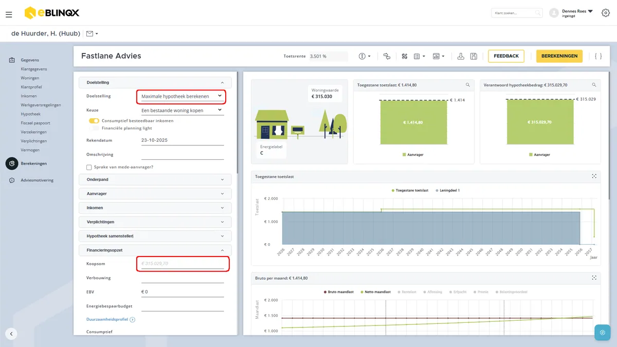This screenshot has height=347, width=617.
Task: Expand the Toegestane toetslast line chart fullscreen
Action: pos(594,176)
